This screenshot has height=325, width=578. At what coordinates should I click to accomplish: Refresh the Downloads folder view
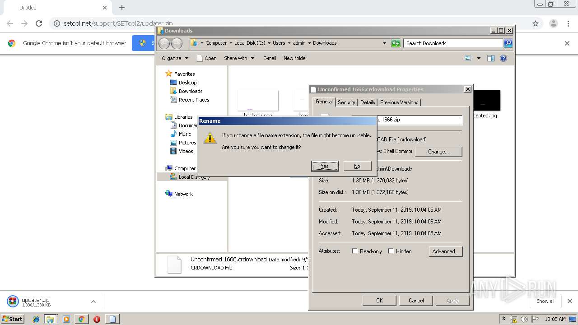(x=396, y=43)
